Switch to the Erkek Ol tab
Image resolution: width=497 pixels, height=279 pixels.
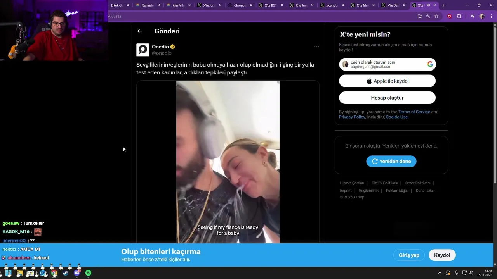(116, 5)
